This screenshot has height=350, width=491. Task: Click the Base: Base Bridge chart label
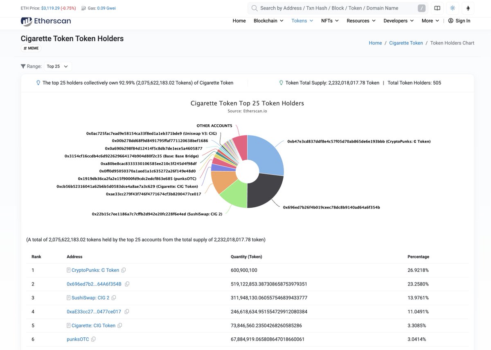(132, 156)
